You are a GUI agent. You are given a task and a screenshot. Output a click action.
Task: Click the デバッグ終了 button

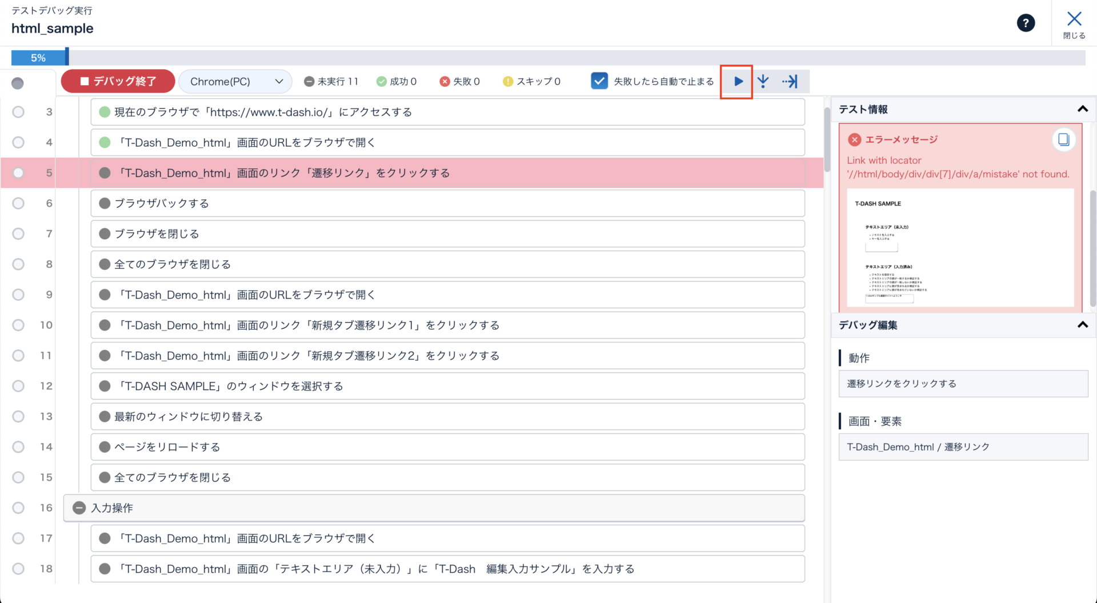[118, 82]
